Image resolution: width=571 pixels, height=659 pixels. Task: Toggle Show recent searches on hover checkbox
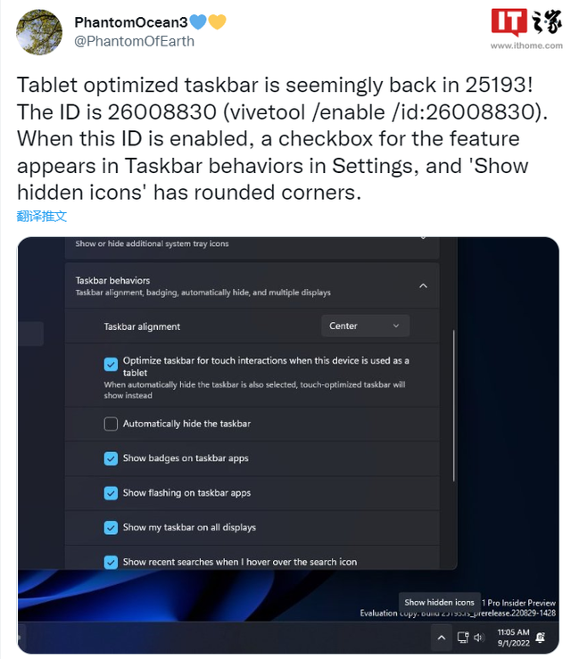point(111,562)
